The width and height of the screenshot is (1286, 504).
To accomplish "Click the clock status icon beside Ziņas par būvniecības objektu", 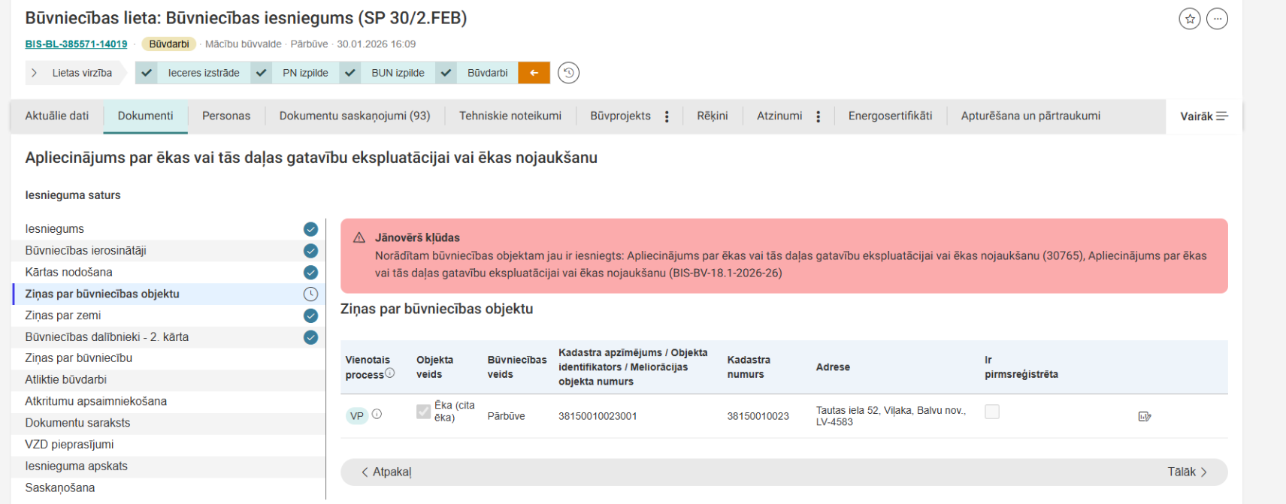I will coord(310,294).
